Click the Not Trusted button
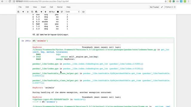 click(x=154, y=7)
